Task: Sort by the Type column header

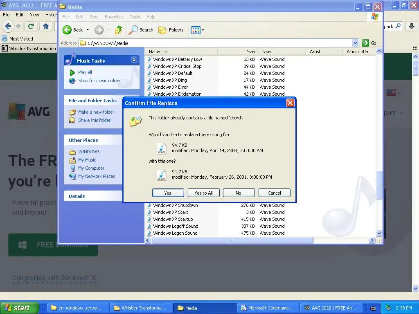Action: 281,52
